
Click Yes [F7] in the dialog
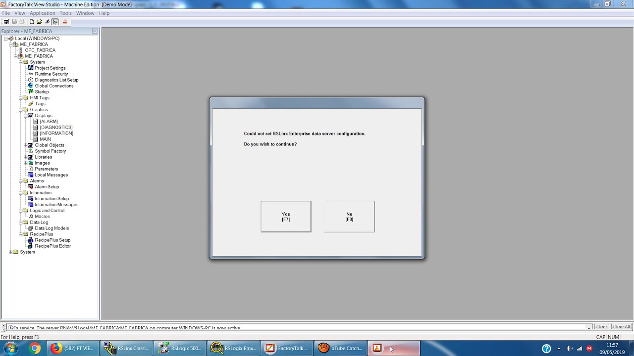[x=286, y=217]
